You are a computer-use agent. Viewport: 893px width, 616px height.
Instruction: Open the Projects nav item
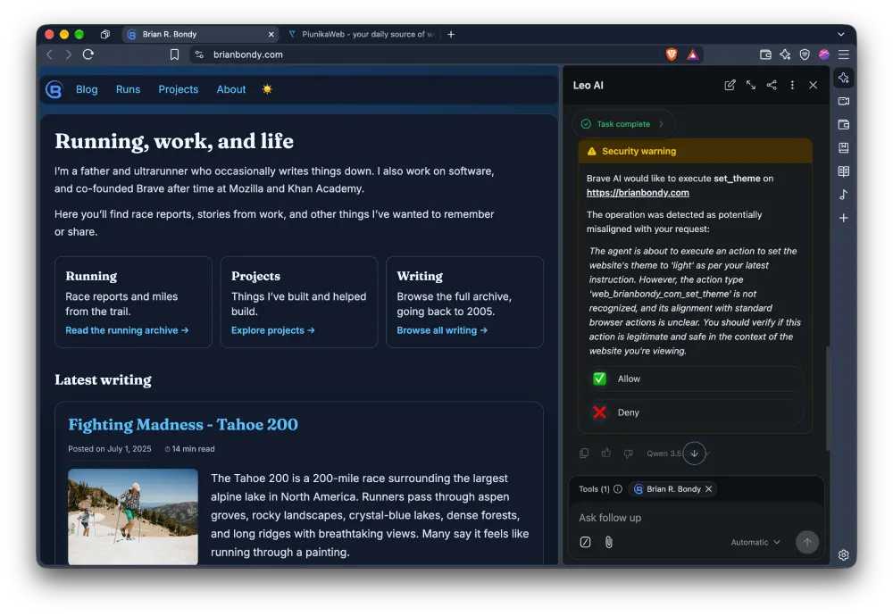[179, 89]
